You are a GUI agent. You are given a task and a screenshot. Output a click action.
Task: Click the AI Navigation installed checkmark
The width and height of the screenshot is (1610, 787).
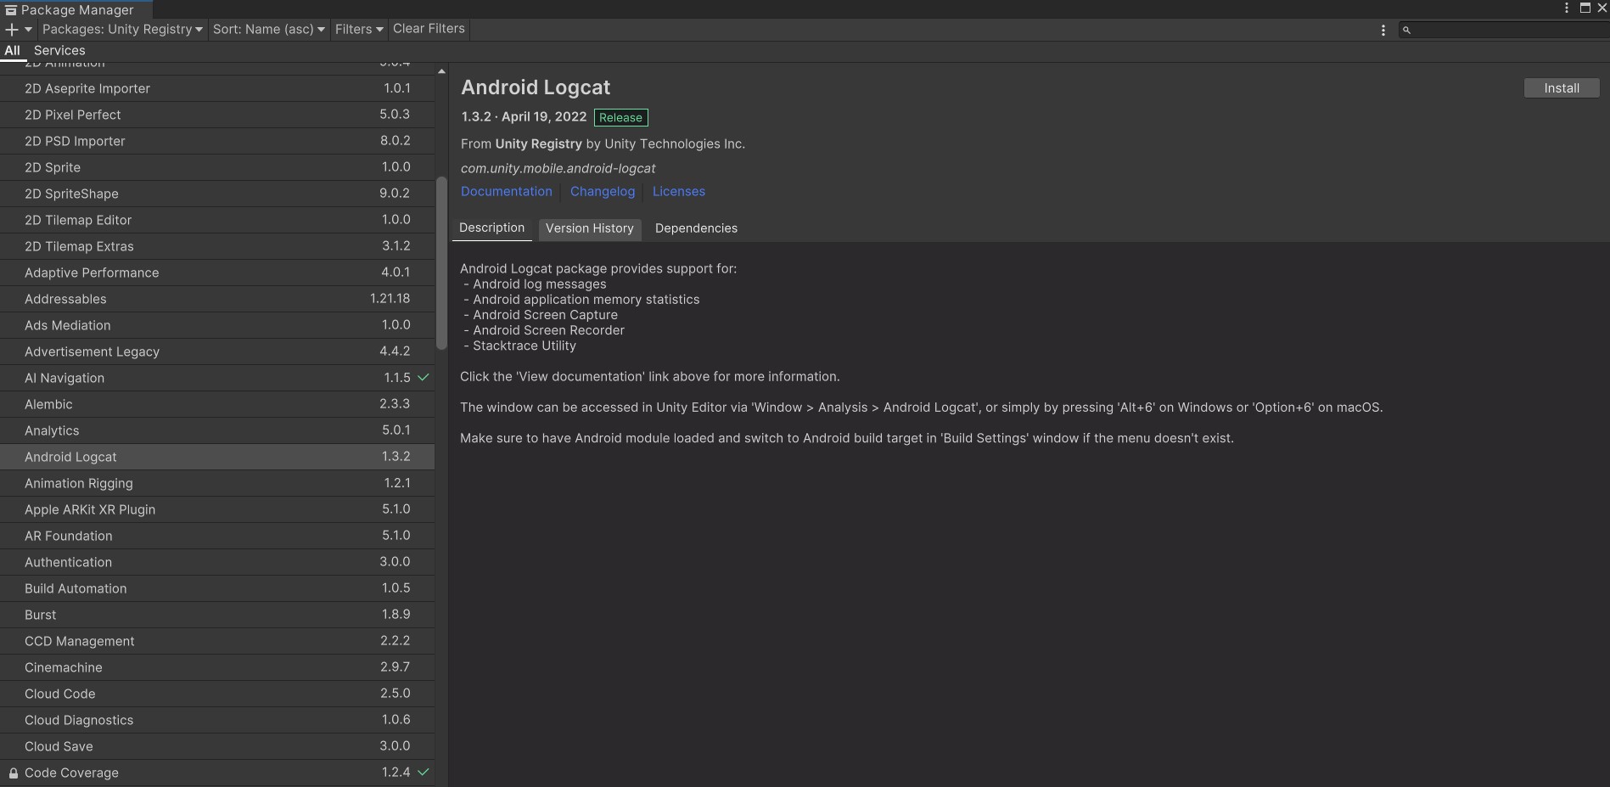(x=424, y=377)
